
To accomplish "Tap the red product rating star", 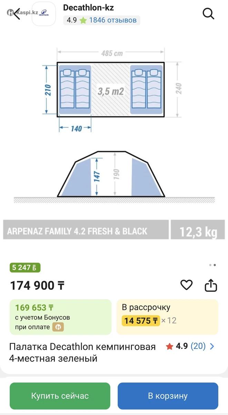I will [169, 347].
